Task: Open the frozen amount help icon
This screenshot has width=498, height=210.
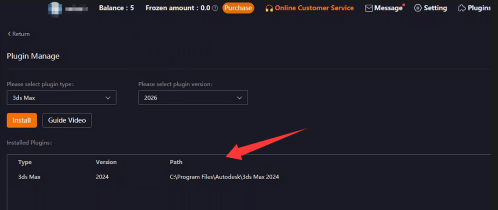Action: (x=215, y=8)
